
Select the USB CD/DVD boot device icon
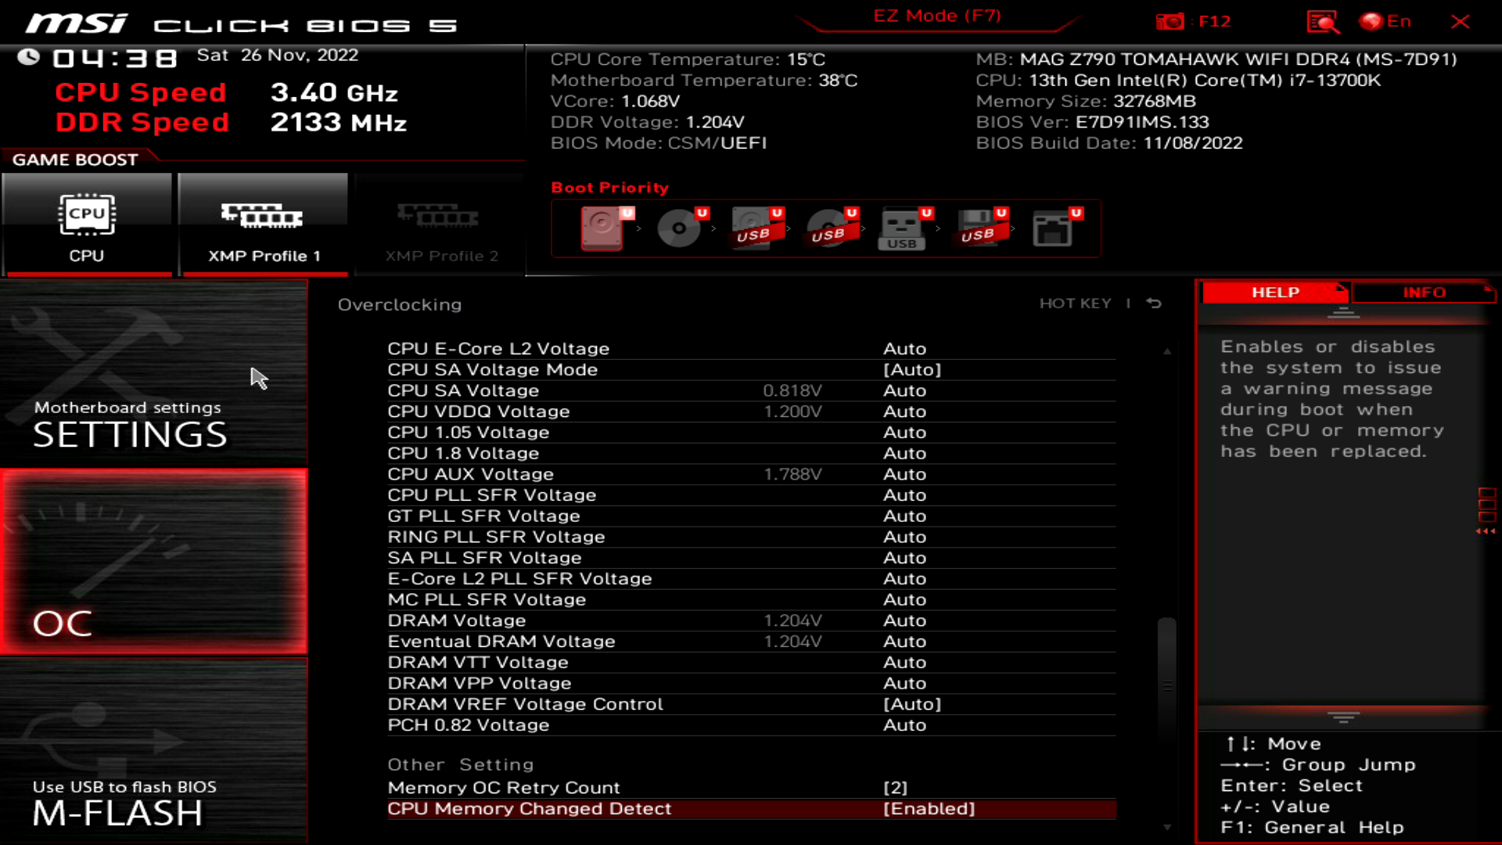(x=832, y=228)
